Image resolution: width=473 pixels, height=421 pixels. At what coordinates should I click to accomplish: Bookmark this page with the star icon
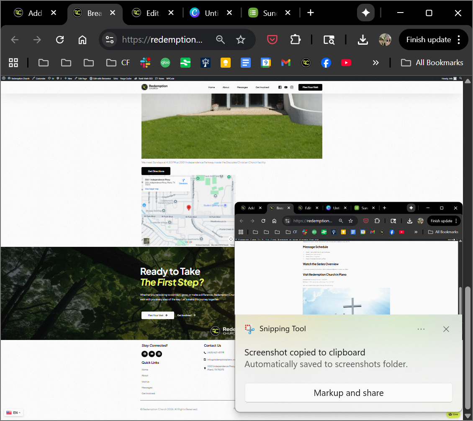point(240,40)
